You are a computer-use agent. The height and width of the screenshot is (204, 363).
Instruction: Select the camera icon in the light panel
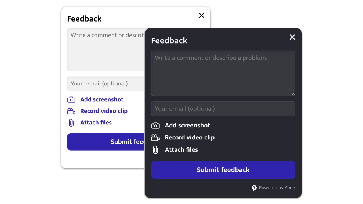pos(71,99)
